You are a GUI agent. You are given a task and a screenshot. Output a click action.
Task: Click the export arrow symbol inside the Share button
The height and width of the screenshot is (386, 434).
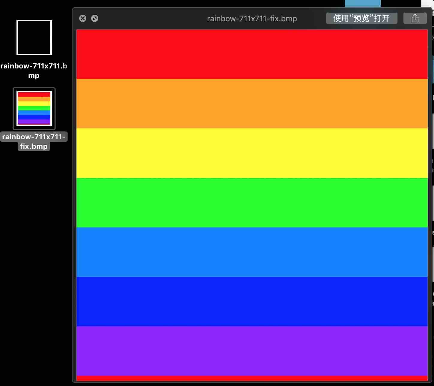pyautogui.click(x=415, y=18)
